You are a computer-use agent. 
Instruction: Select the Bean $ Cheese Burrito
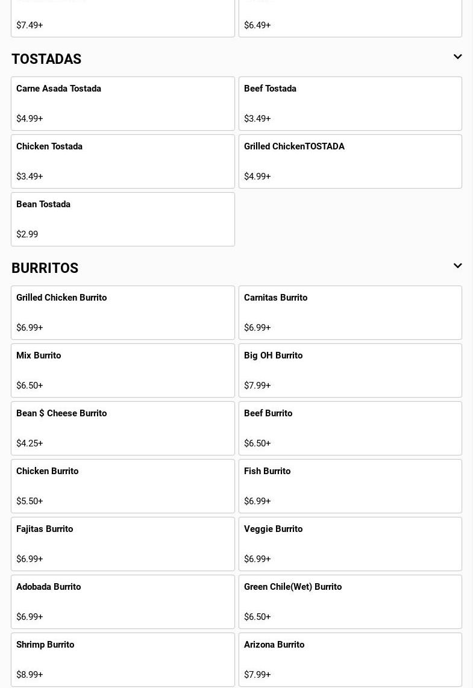(x=122, y=428)
